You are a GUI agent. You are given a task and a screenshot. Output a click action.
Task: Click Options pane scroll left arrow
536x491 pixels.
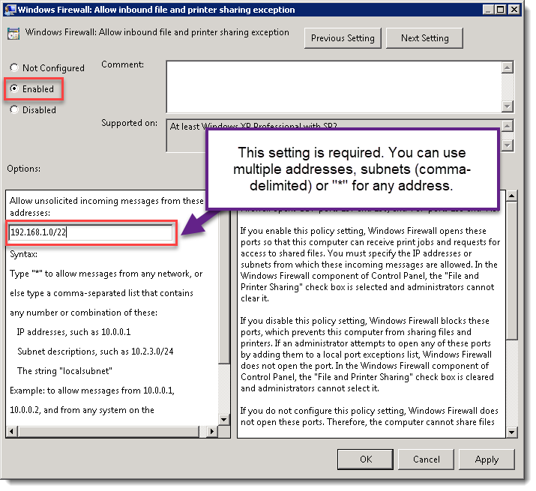point(12,431)
